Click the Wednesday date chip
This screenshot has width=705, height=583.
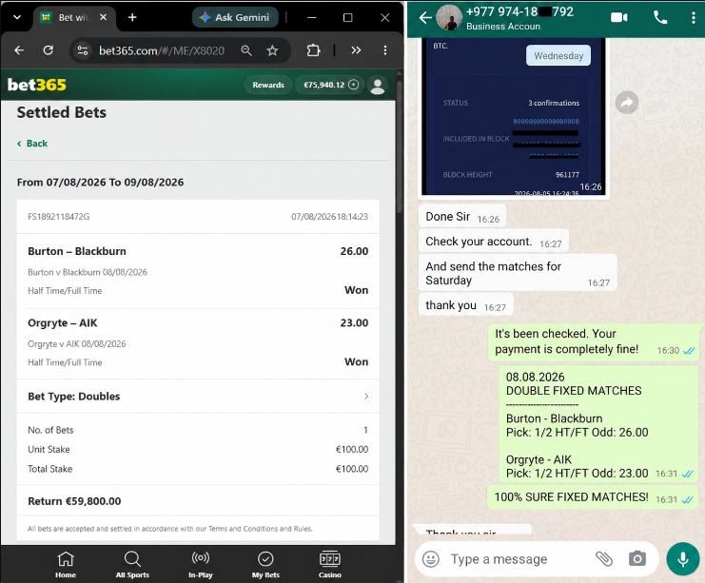558,56
